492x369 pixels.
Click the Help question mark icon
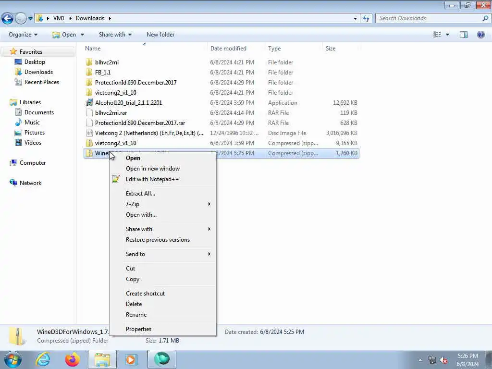480,35
